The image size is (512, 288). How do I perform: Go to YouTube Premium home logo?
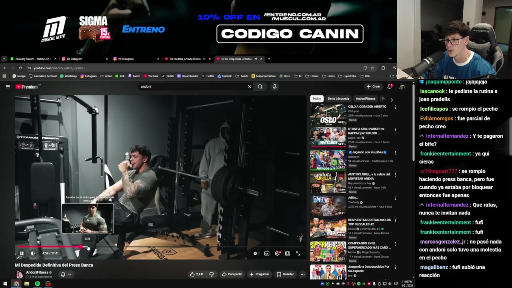(27, 86)
